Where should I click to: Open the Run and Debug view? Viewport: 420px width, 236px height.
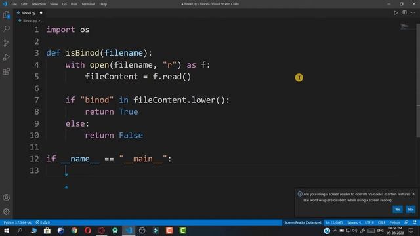[7, 57]
